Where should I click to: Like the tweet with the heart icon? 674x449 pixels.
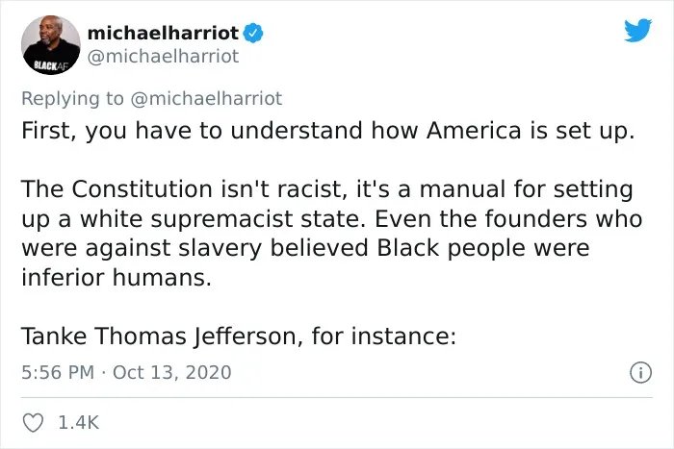pos(33,423)
